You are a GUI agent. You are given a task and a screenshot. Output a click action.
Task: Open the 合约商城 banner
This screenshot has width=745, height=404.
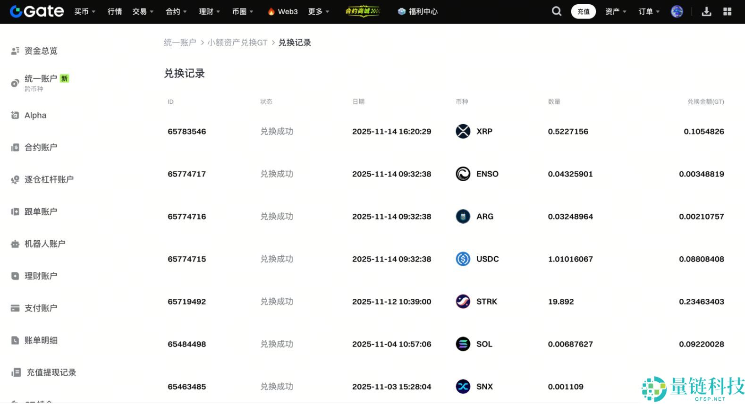click(x=363, y=11)
